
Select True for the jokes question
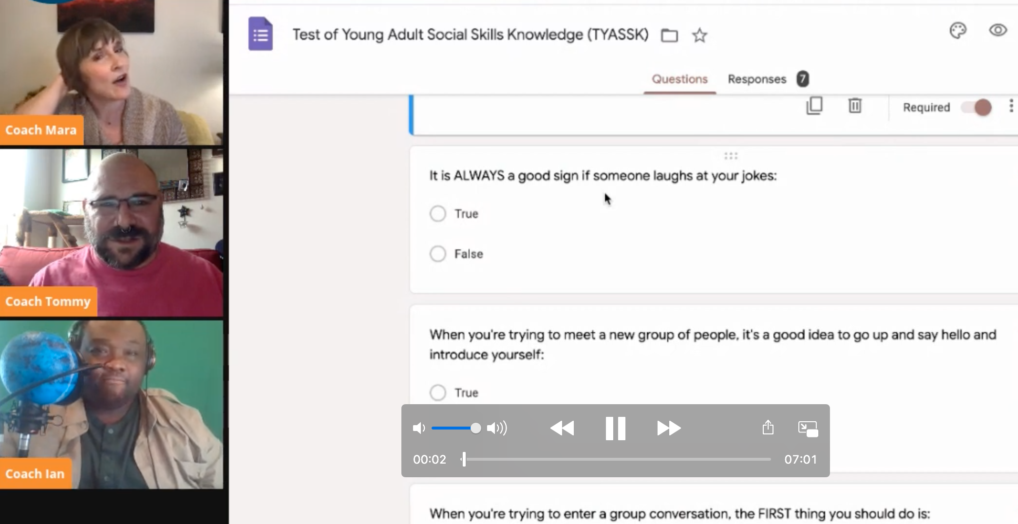coord(438,213)
